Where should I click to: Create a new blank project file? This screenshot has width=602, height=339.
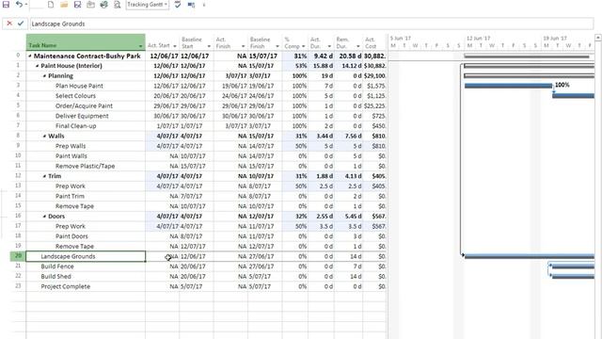(x=51, y=5)
